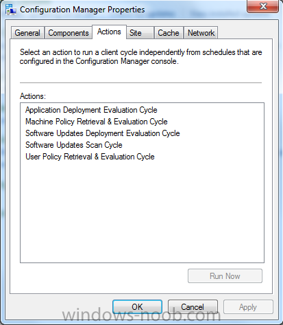This screenshot has width=283, height=325.
Task: Select Application Deployment Evaluation Cycle action
Action: point(91,110)
